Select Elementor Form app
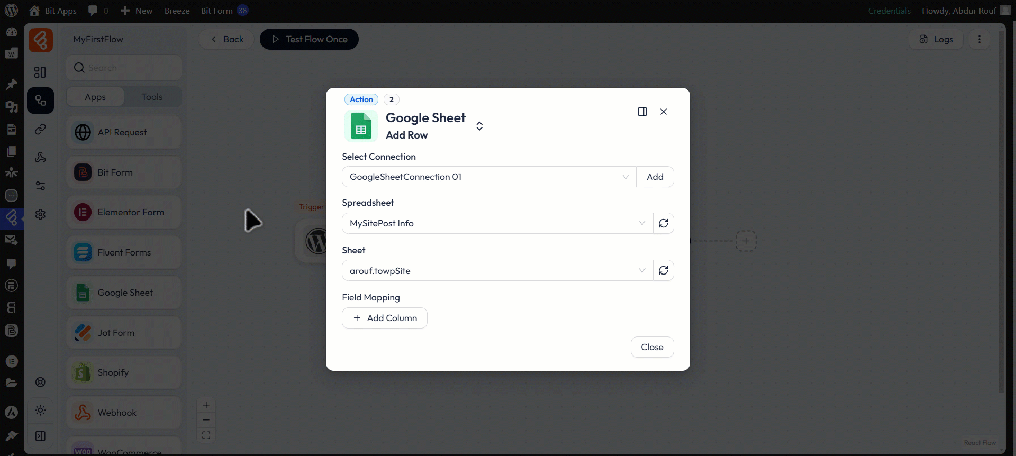This screenshot has width=1016, height=456. click(x=124, y=212)
